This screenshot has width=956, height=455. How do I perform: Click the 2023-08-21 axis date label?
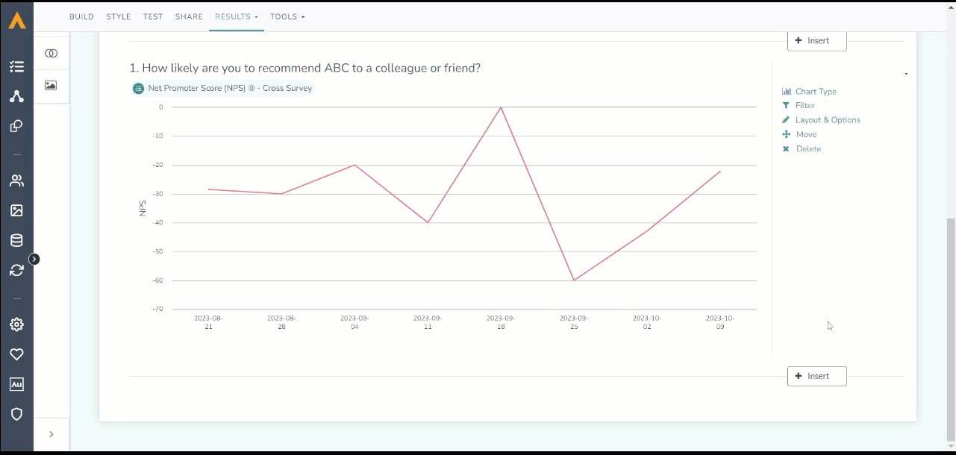pos(208,322)
